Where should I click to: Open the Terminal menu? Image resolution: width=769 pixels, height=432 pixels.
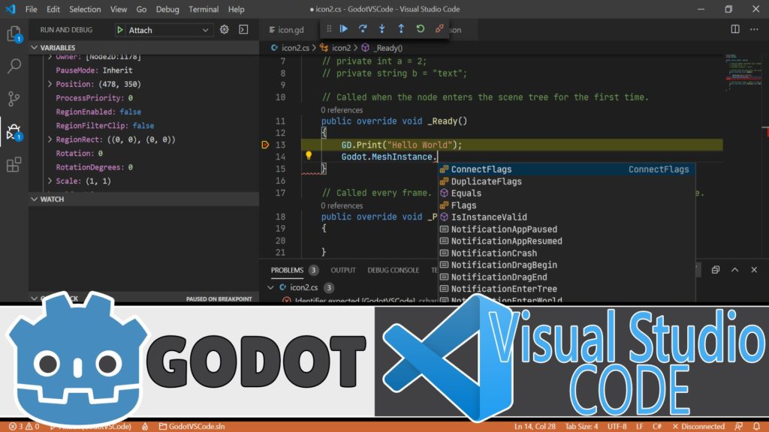coord(204,9)
